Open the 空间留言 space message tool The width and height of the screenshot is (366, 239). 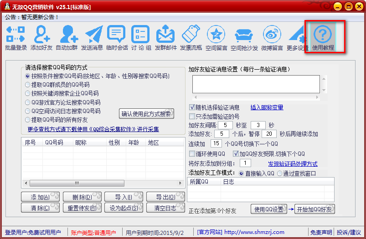(x=217, y=38)
